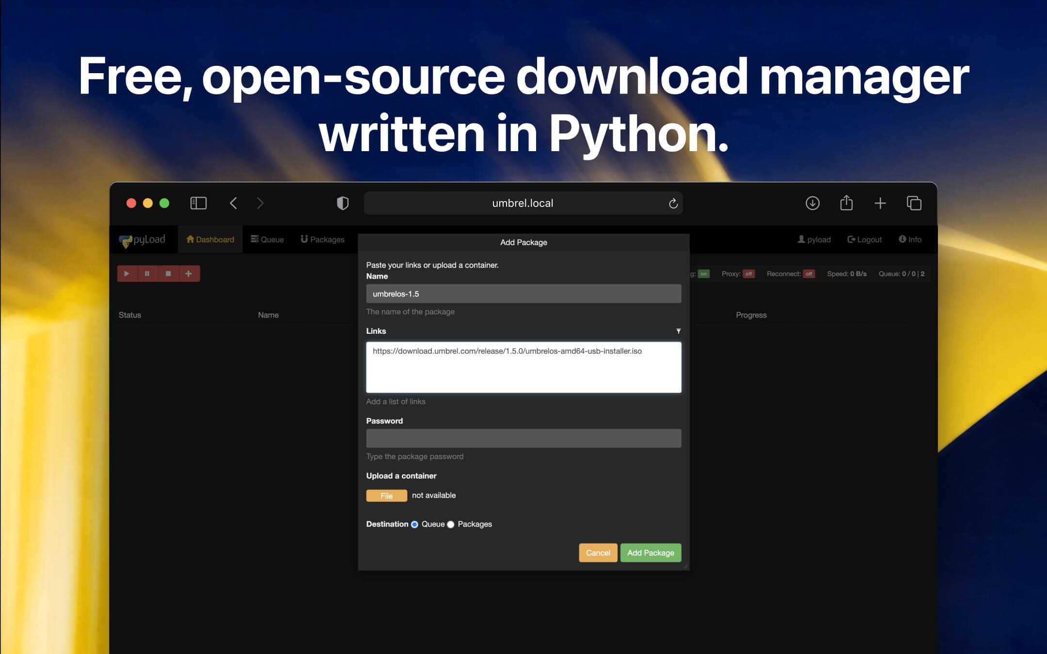Pause all downloads using the pause icon
1047x654 pixels.
tap(147, 273)
